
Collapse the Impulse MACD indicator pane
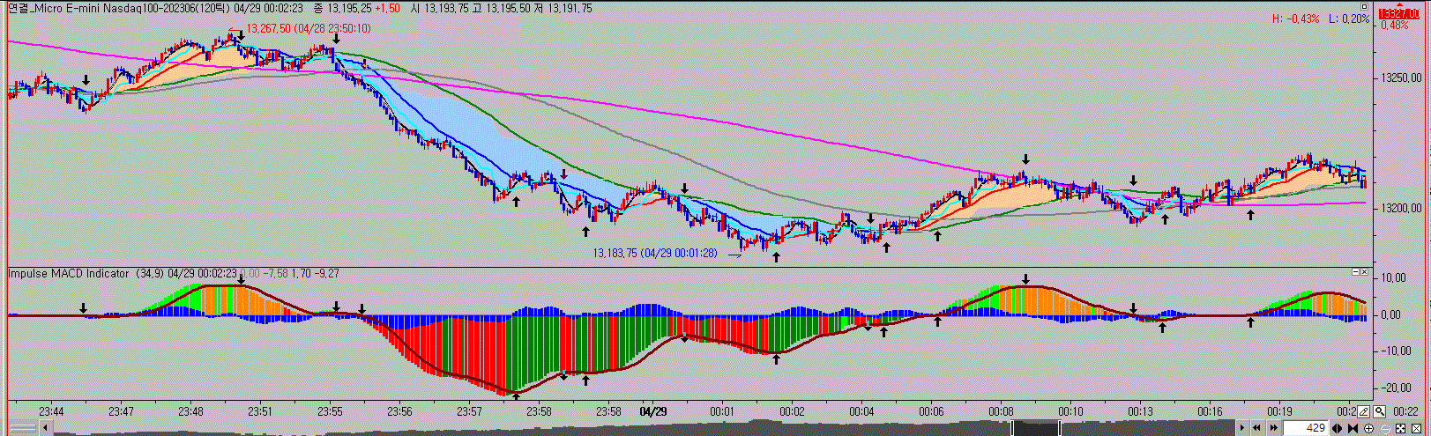click(1355, 272)
